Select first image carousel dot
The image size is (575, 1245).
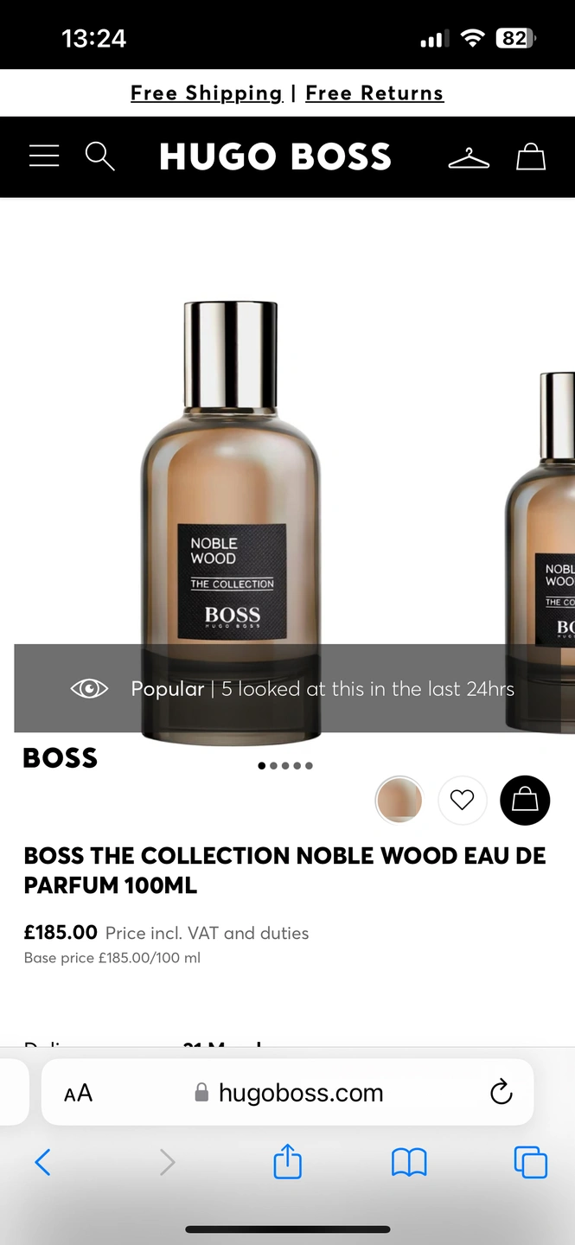[262, 765]
